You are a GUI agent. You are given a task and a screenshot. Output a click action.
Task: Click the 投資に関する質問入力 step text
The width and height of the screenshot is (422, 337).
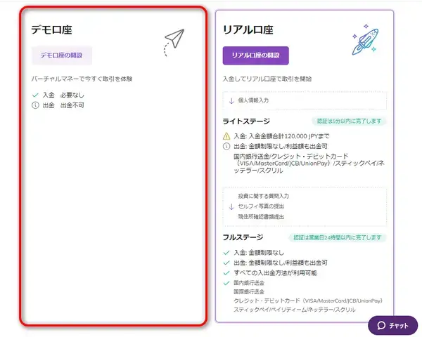(x=264, y=196)
